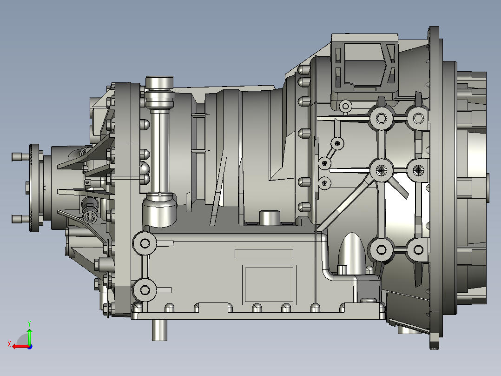Select the drain plug protruding below the oil pan

click(159, 330)
